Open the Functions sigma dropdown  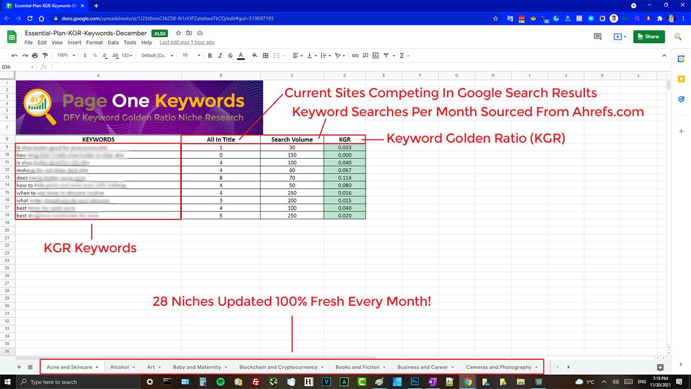[x=404, y=56]
